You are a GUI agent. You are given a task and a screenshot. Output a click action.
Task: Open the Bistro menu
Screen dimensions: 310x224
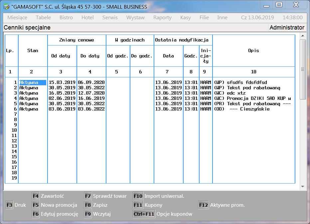(x=66, y=18)
